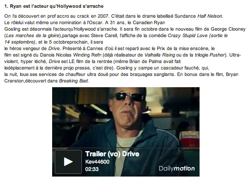The height and width of the screenshot is (180, 250).
Task: Click 'Nicolas Winding Refn' in the text
Action: coord(78,55)
